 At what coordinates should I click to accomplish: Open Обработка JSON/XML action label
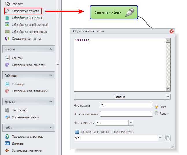click(27, 18)
